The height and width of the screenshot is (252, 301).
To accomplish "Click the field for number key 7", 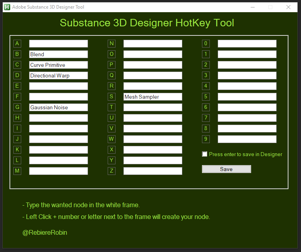I will [x=247, y=118].
